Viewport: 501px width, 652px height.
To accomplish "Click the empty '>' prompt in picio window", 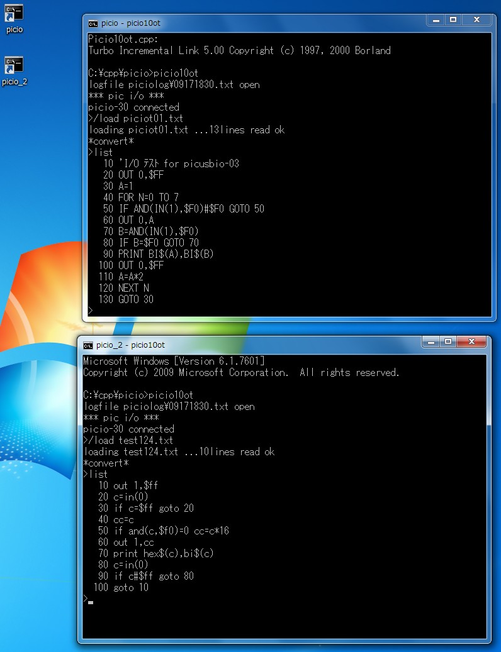I will click(x=91, y=310).
